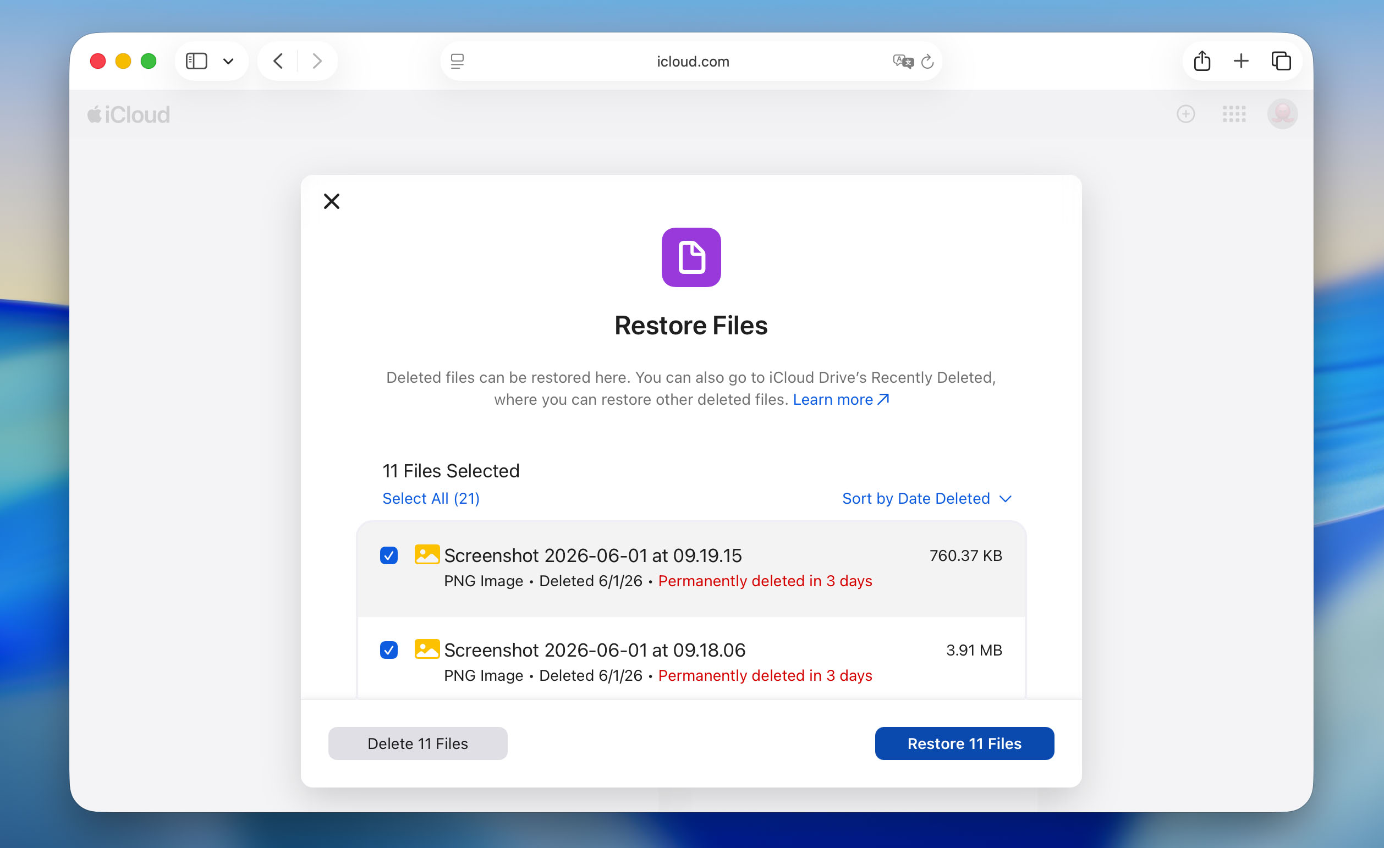Show tab overview icon
This screenshot has width=1384, height=848.
(1281, 60)
